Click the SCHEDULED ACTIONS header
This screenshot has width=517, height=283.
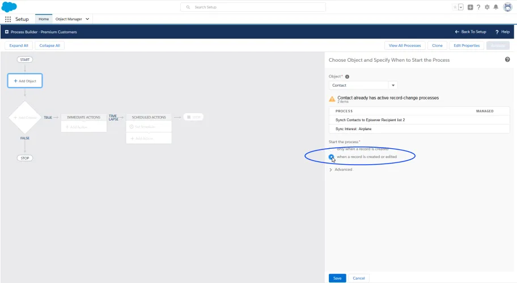click(x=149, y=117)
